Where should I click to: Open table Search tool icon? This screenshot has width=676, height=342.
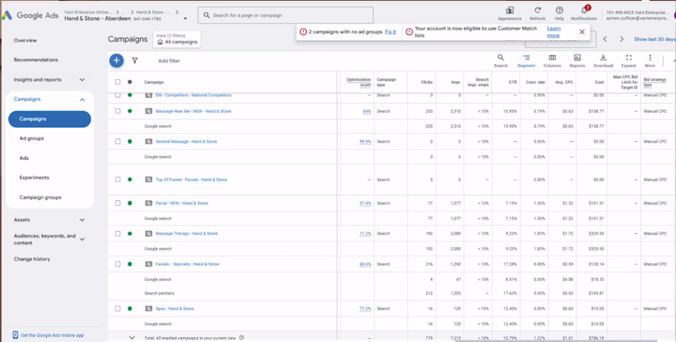click(x=500, y=58)
